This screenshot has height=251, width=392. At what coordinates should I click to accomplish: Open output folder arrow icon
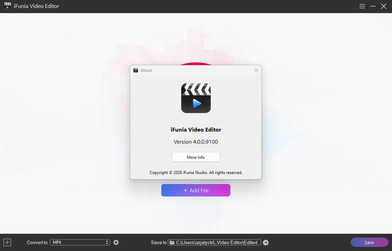266,242
